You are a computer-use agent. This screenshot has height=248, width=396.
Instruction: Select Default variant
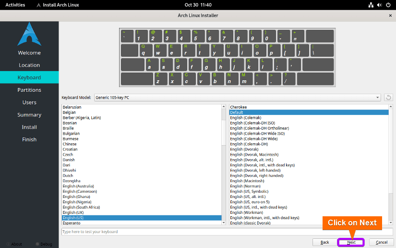(x=309, y=112)
